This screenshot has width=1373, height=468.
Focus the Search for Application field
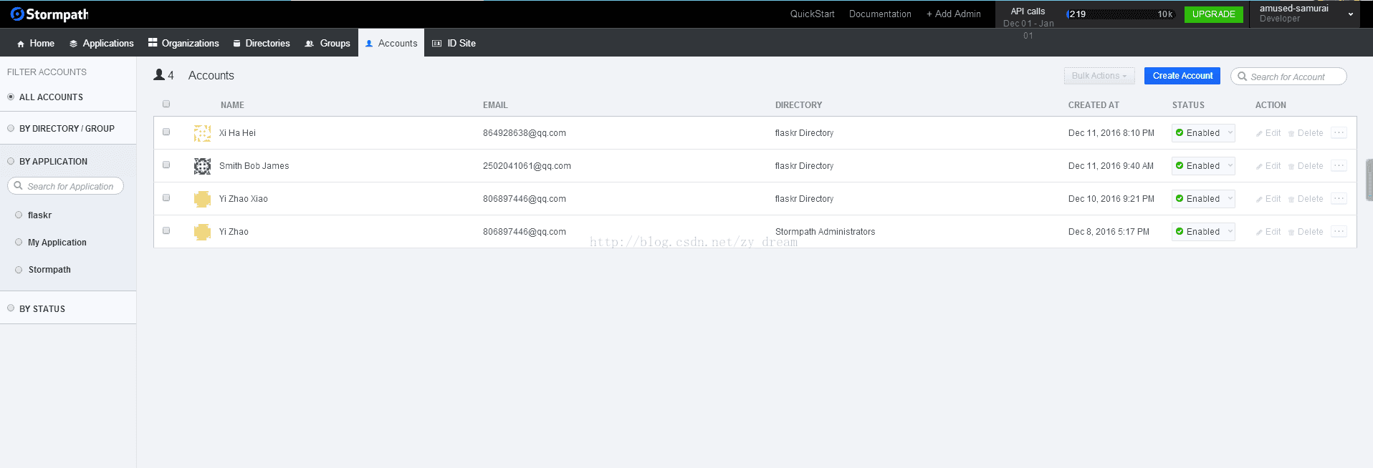click(65, 186)
